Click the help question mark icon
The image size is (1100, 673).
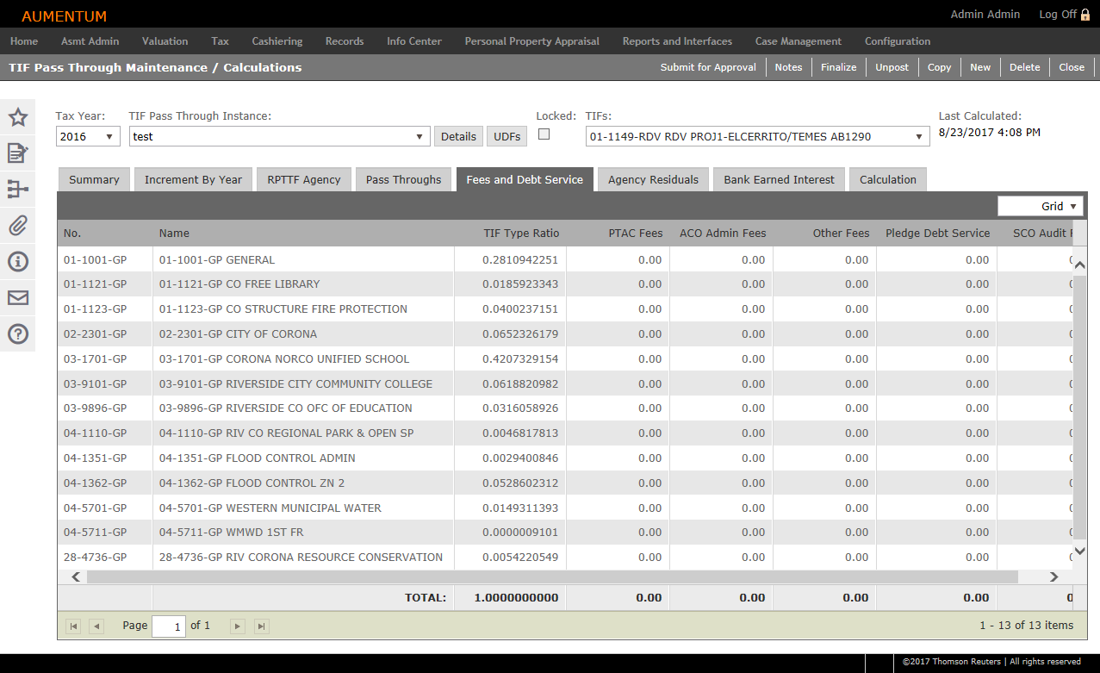[x=18, y=333]
